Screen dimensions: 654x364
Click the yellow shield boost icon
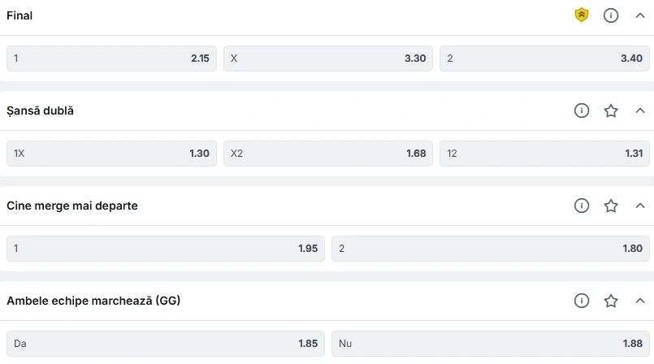582,15
